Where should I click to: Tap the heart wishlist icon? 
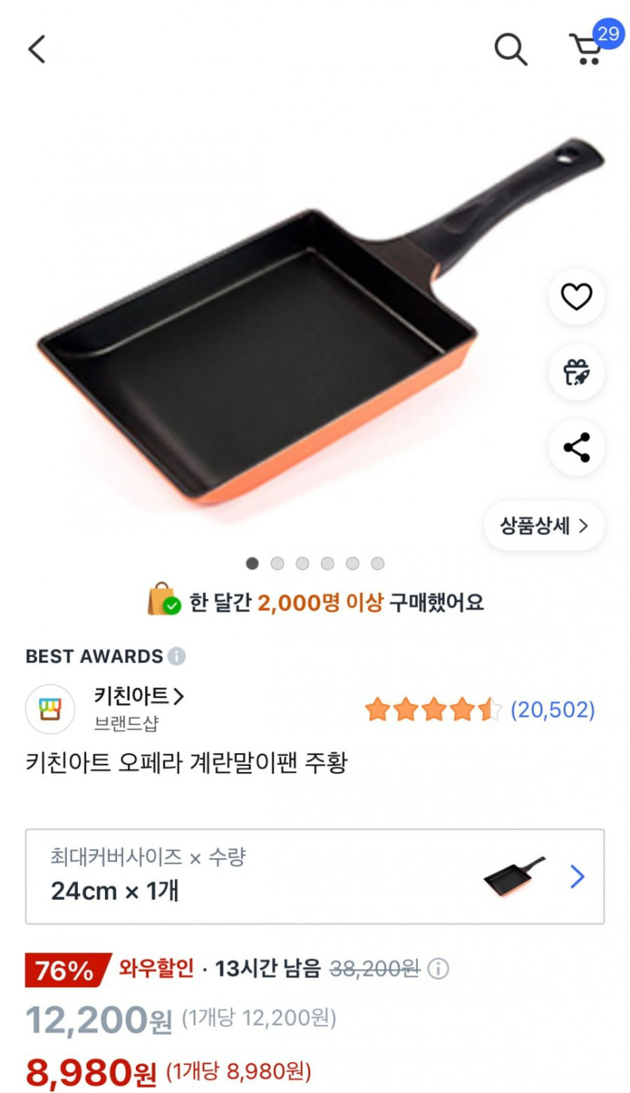coord(576,297)
